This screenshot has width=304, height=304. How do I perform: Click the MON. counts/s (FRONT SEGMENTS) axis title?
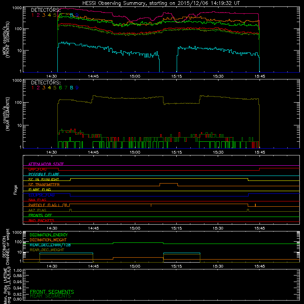[x=6, y=40]
